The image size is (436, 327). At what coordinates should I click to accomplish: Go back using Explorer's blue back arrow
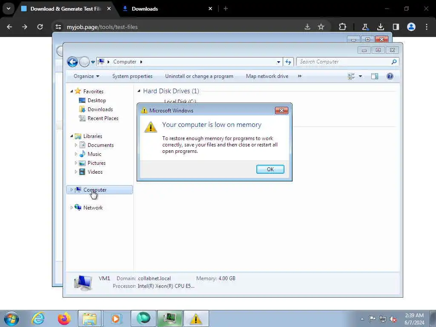pyautogui.click(x=72, y=62)
